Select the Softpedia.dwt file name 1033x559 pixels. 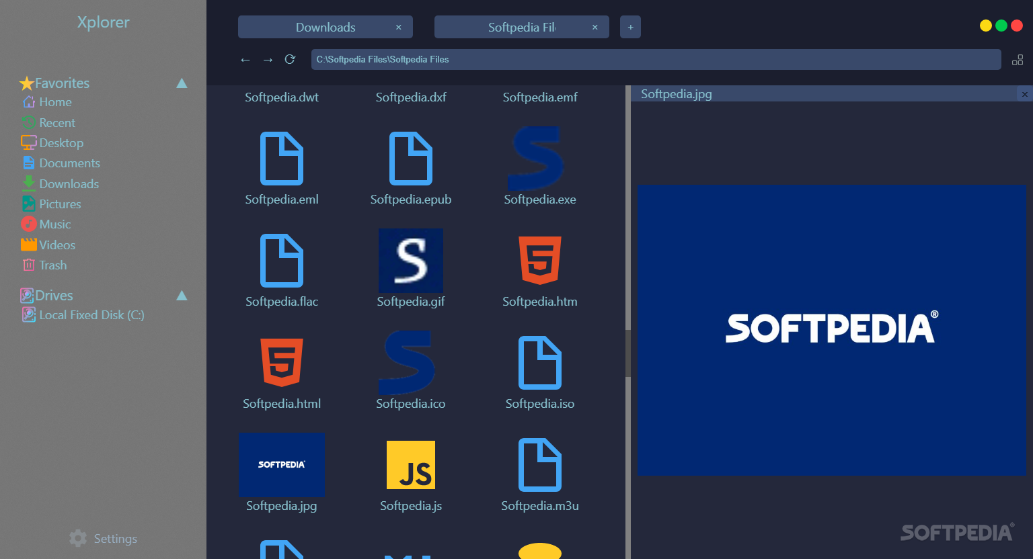click(x=282, y=97)
